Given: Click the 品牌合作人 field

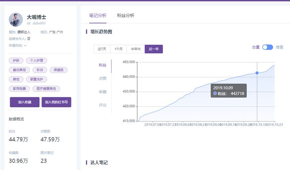Looking at the screenshot, I should 20,39.
